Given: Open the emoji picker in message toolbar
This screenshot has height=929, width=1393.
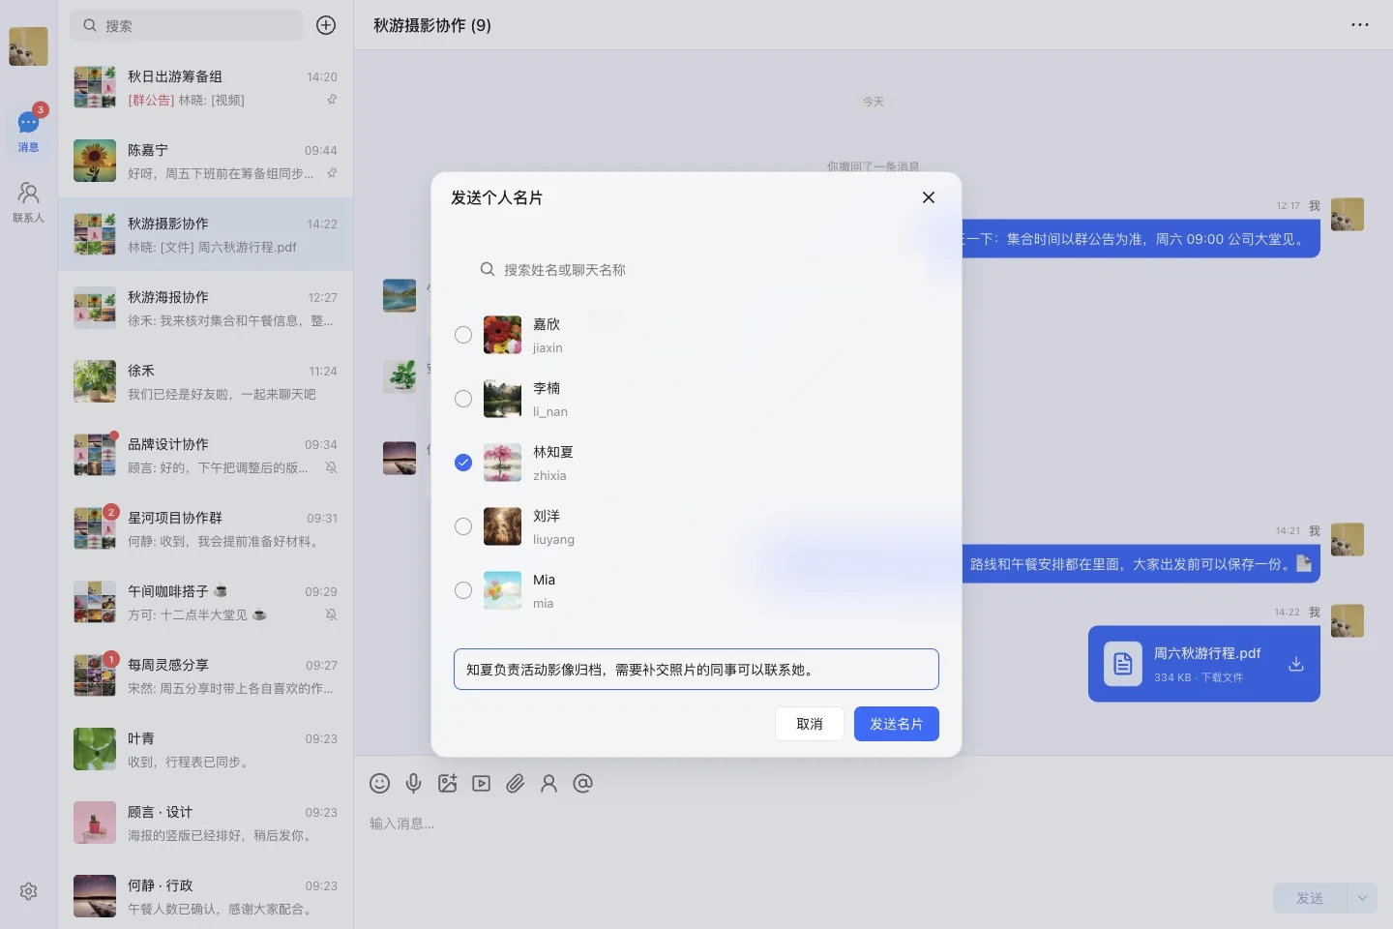Looking at the screenshot, I should click(380, 784).
